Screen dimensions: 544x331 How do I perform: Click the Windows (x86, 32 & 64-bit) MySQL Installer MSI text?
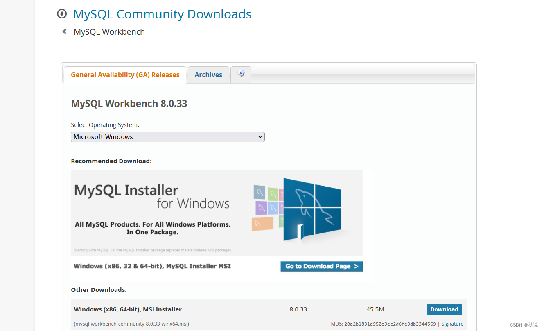click(152, 266)
